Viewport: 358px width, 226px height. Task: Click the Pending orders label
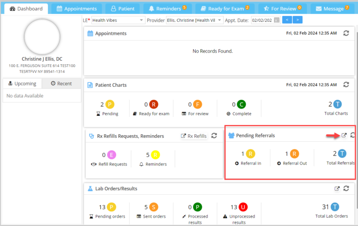[110, 216]
